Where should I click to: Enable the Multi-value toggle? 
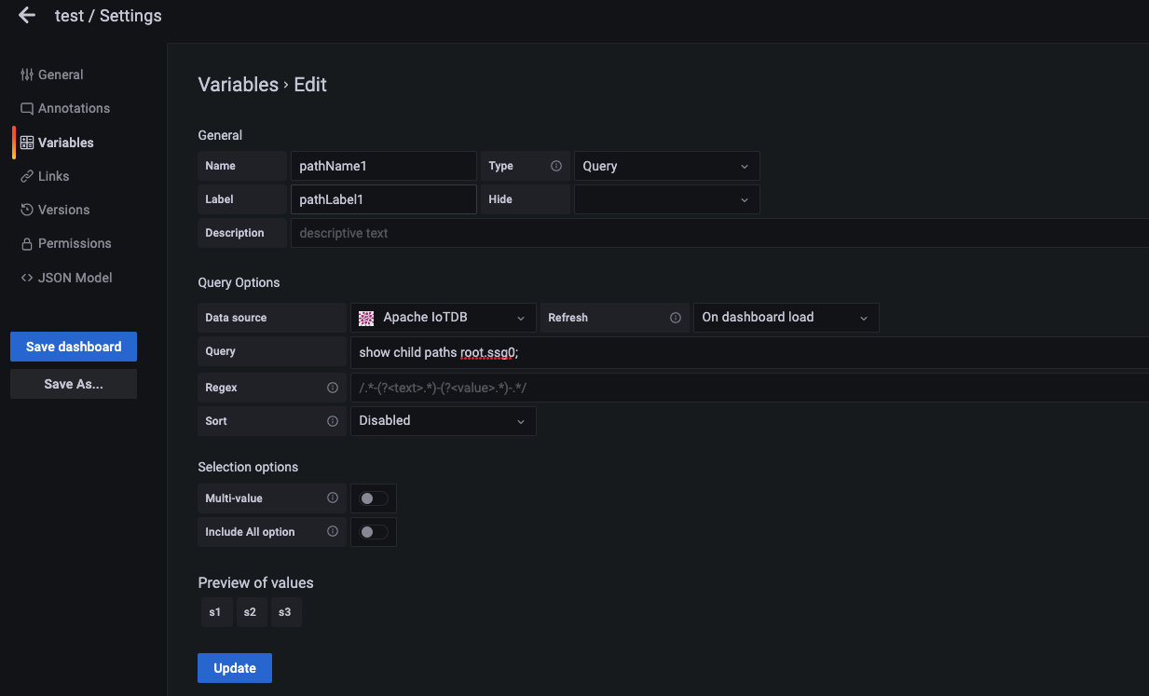(x=374, y=498)
